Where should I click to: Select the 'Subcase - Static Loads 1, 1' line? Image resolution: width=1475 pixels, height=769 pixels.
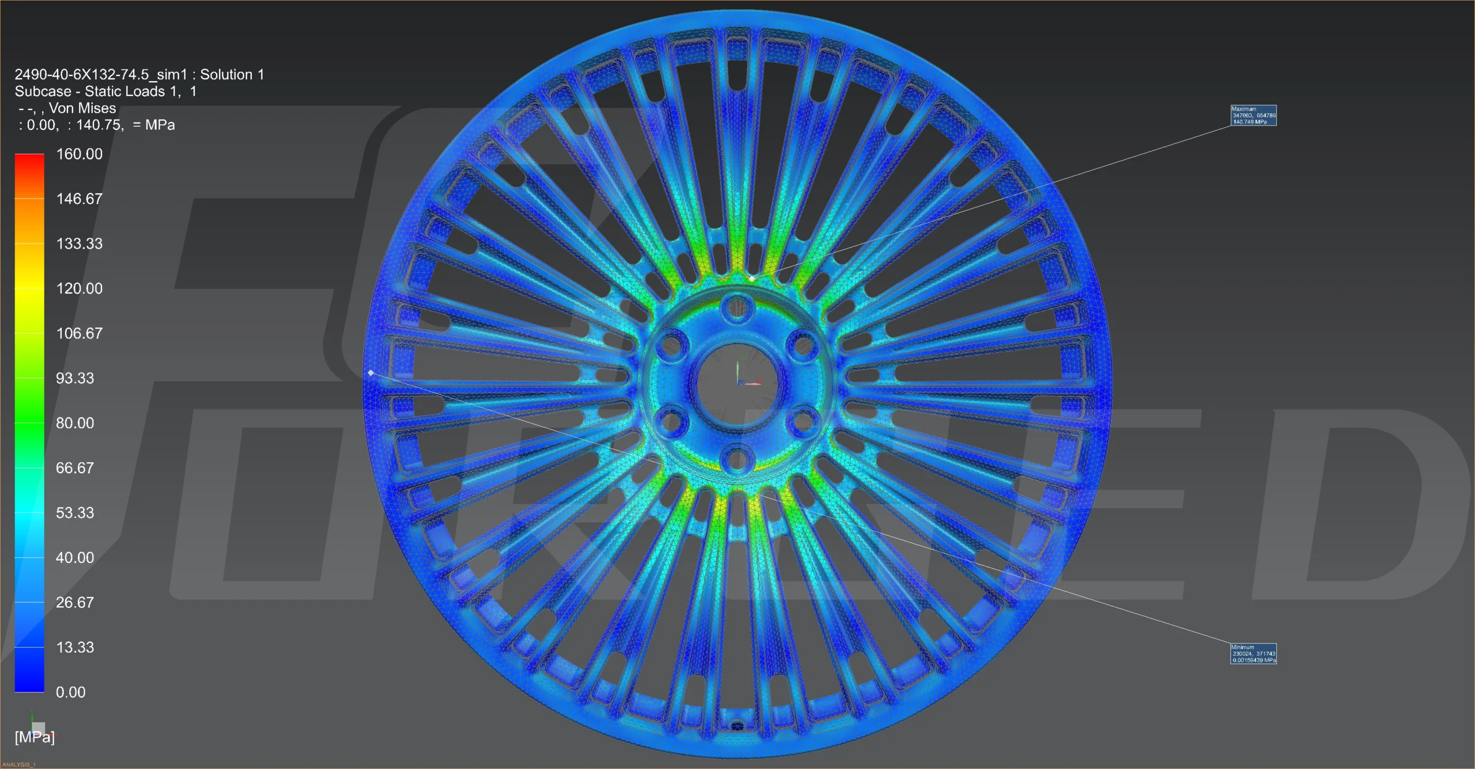[105, 91]
